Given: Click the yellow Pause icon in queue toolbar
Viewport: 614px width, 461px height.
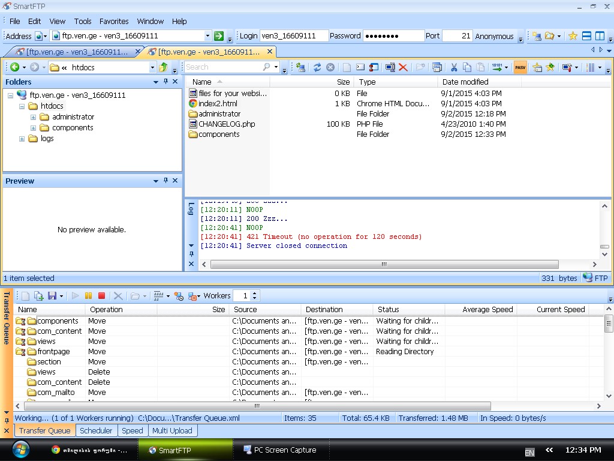Looking at the screenshot, I should click(x=88, y=296).
